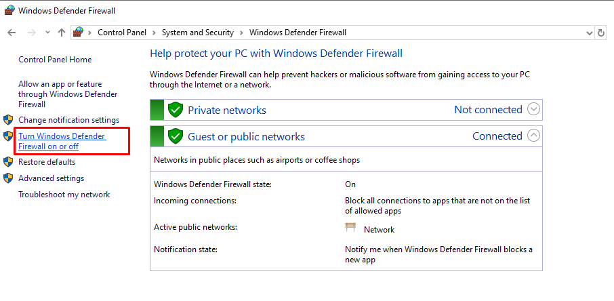Open the address bar history dropdown

coord(590,33)
